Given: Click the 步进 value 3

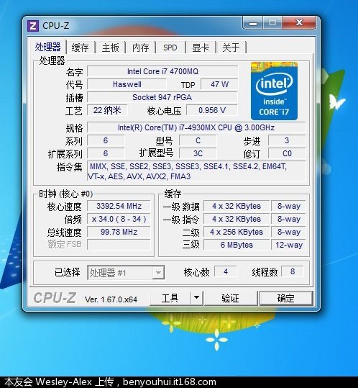Looking at the screenshot, I should (287, 140).
